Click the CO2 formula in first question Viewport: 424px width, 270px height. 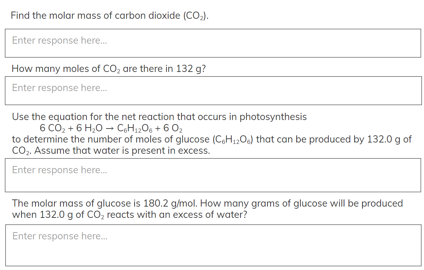(194, 15)
